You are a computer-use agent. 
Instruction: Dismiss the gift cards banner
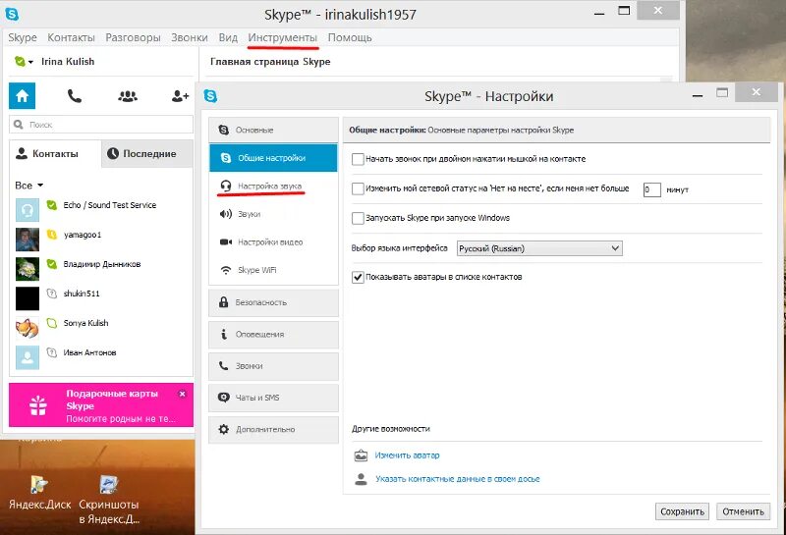coord(183,394)
